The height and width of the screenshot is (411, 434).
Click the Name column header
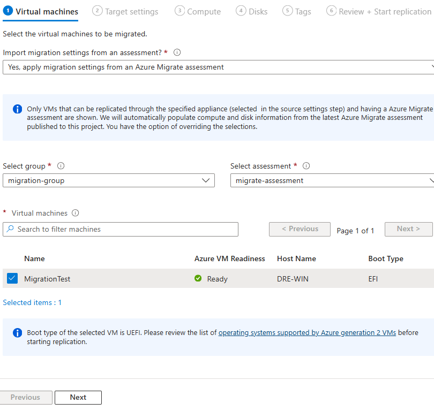point(34,258)
